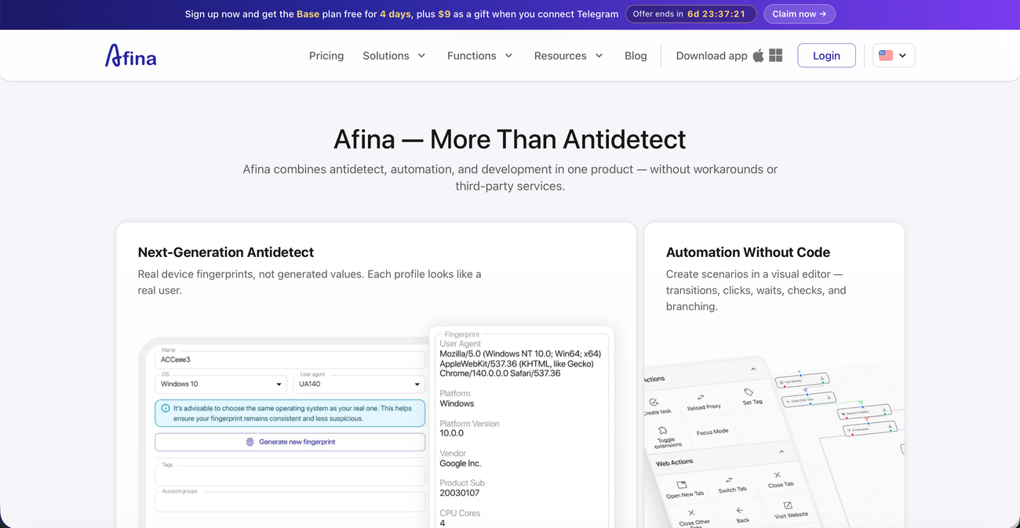Click the Platform Version value 10.0.0
1020x528 pixels.
452,433
